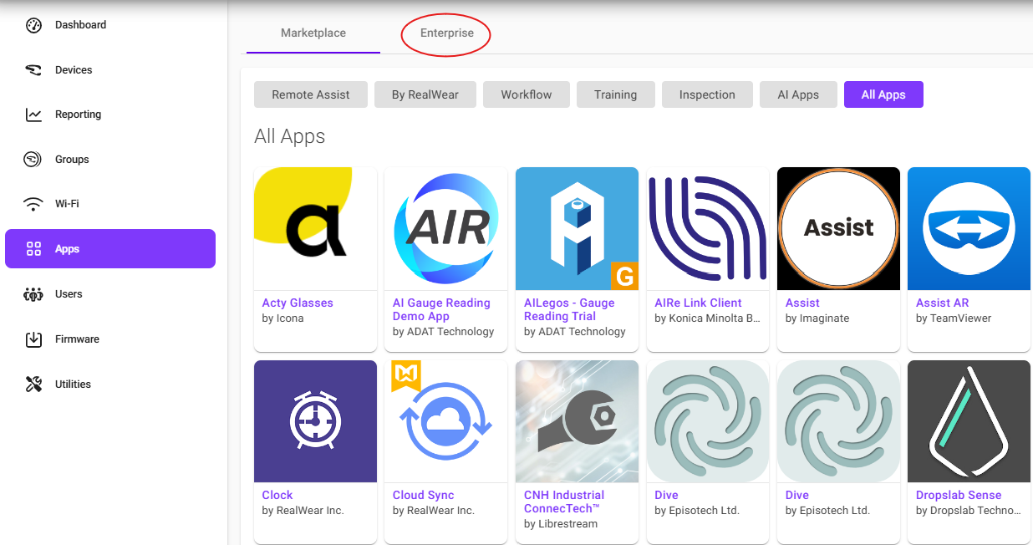View the Cloud Sync app details
Image resolution: width=1033 pixels, height=545 pixels.
tap(424, 495)
